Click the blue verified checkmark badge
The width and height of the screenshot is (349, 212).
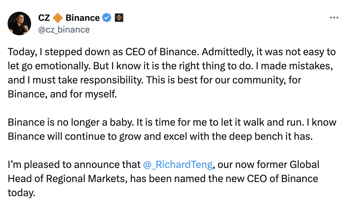[x=107, y=18]
